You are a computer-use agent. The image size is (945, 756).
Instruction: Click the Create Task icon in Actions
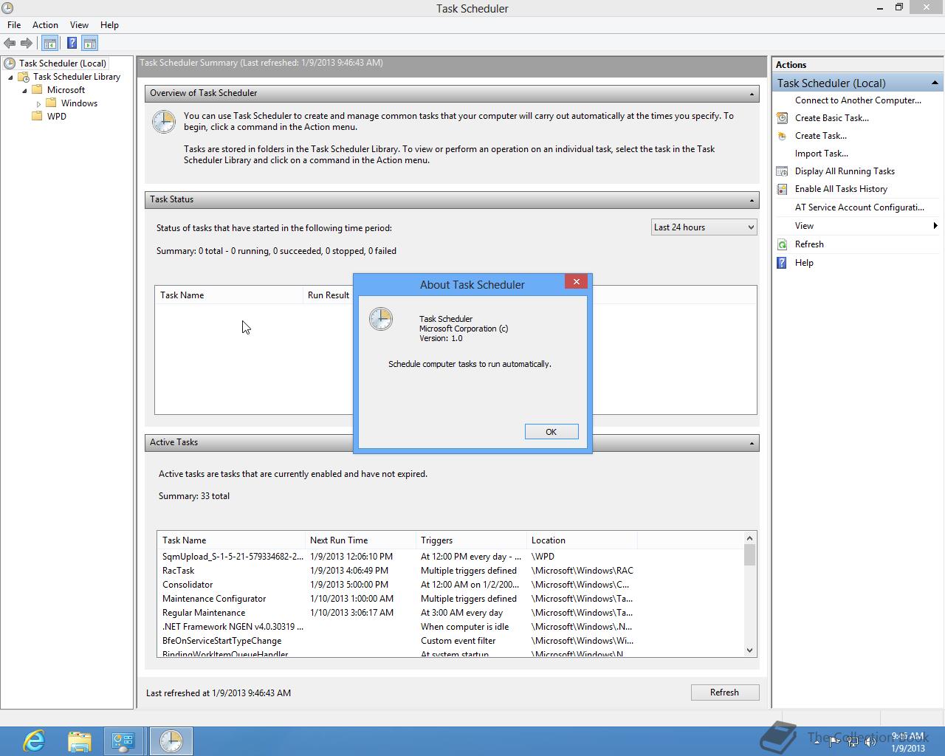tap(782, 136)
